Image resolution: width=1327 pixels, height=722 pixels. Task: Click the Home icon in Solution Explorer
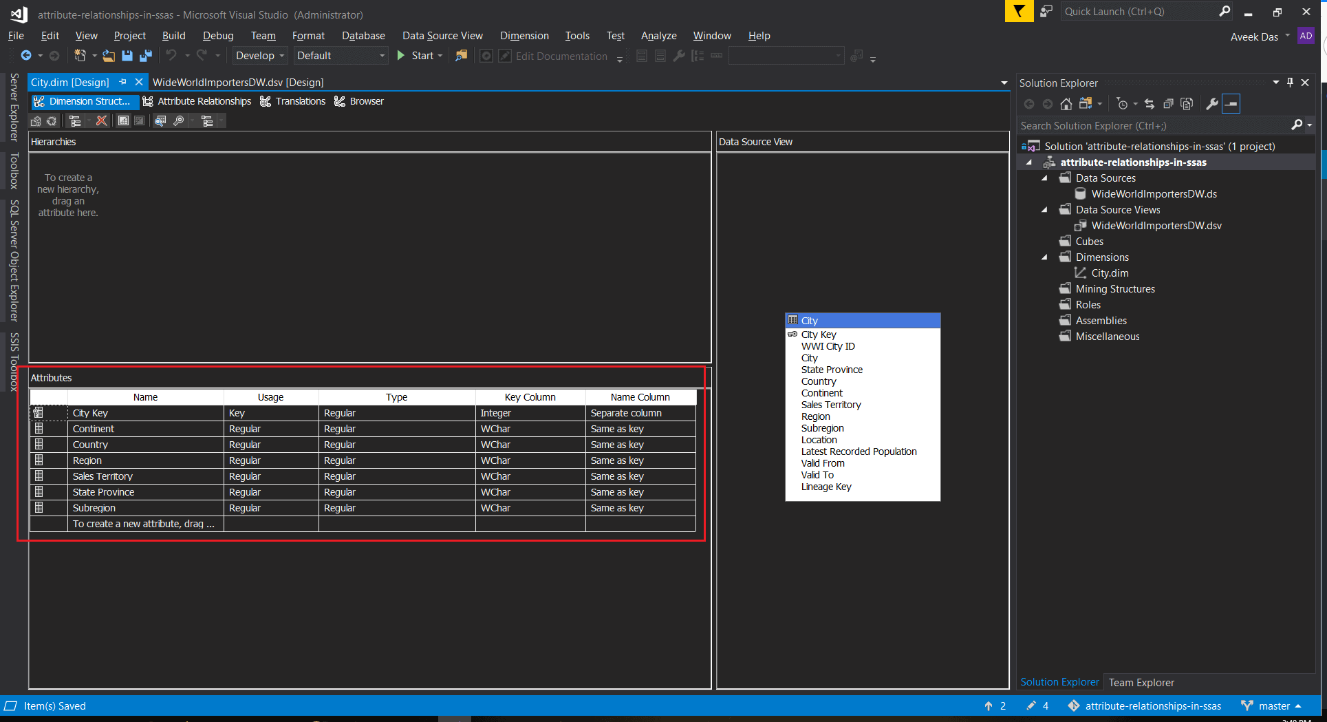pyautogui.click(x=1066, y=104)
